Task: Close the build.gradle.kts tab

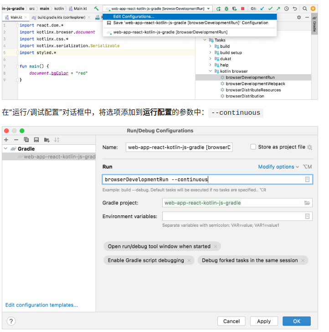Action: (89, 17)
